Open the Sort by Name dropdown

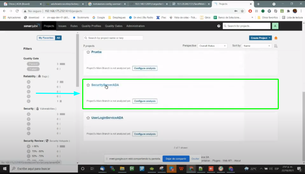tap(257, 46)
